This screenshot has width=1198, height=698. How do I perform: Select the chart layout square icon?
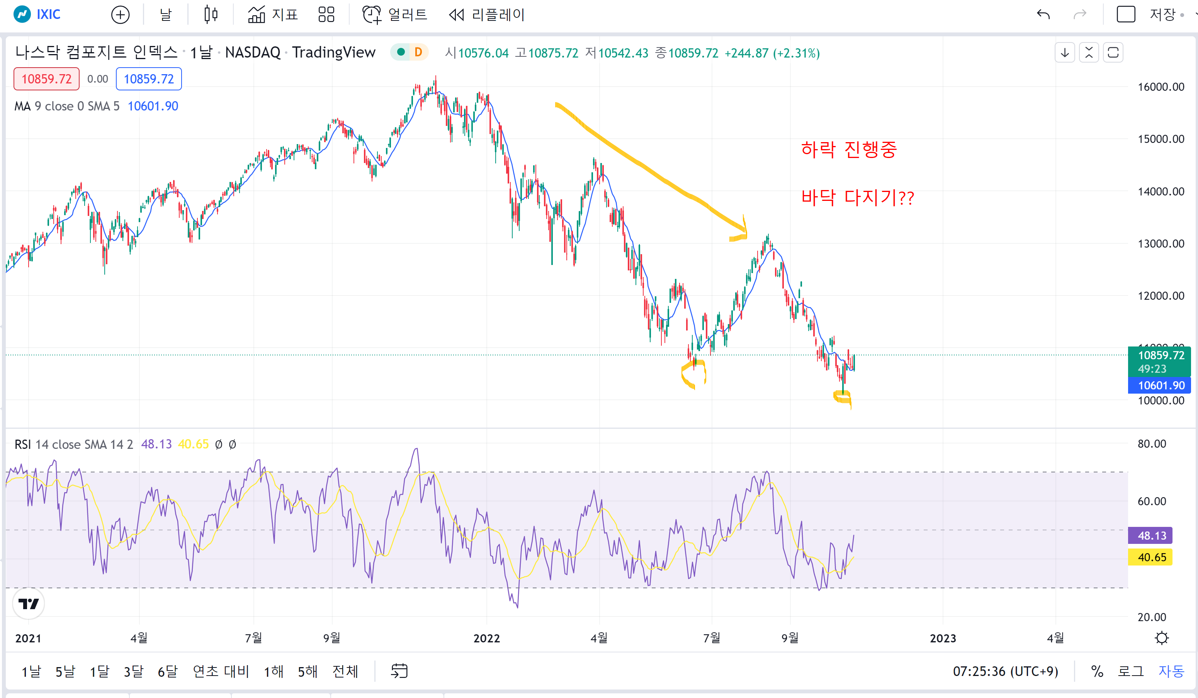tap(1126, 15)
